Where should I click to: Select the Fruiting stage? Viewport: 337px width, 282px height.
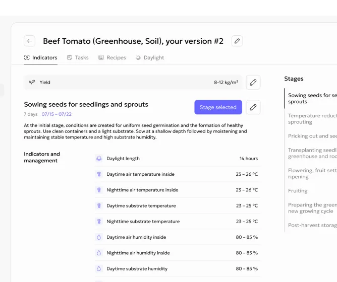pyautogui.click(x=298, y=191)
